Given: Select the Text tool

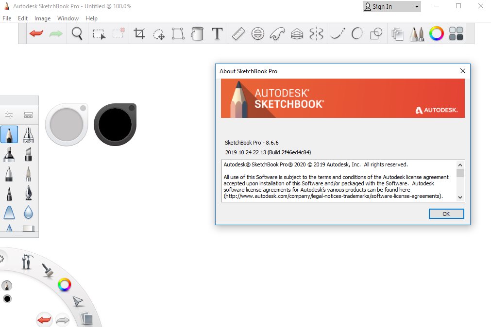Looking at the screenshot, I should point(217,33).
